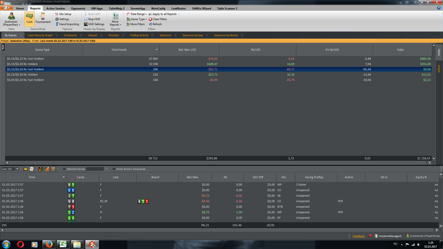Open the Date Range filter dropdown
The width and height of the screenshot is (443, 249).
pos(137,14)
